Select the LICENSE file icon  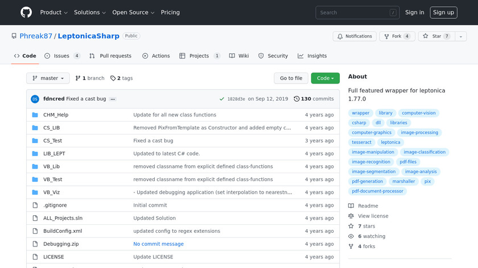(35, 257)
